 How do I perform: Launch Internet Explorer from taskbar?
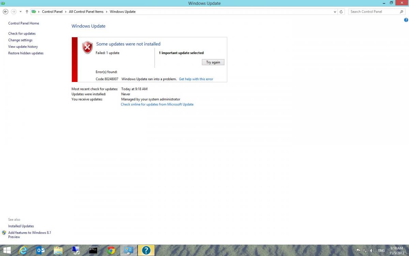[x=23, y=250]
